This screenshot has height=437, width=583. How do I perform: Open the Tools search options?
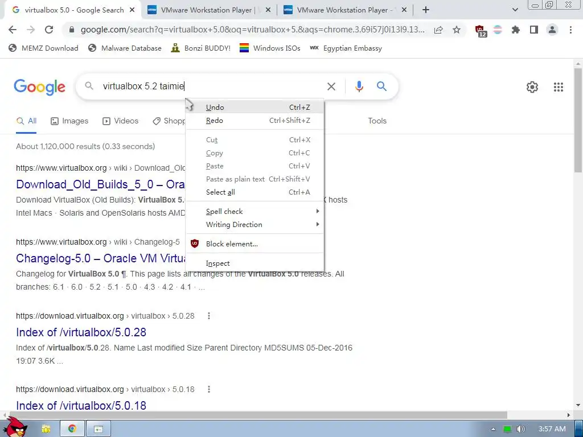(377, 121)
